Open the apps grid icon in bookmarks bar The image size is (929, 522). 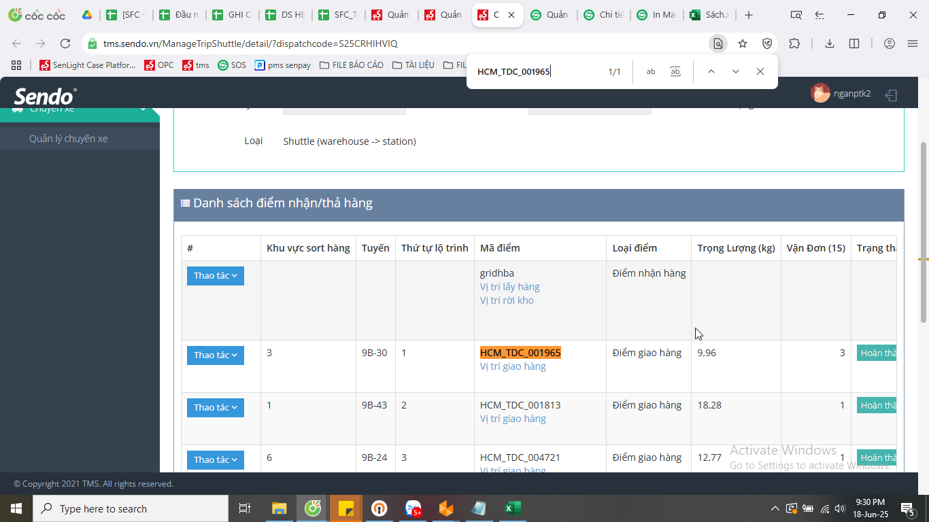(16, 65)
